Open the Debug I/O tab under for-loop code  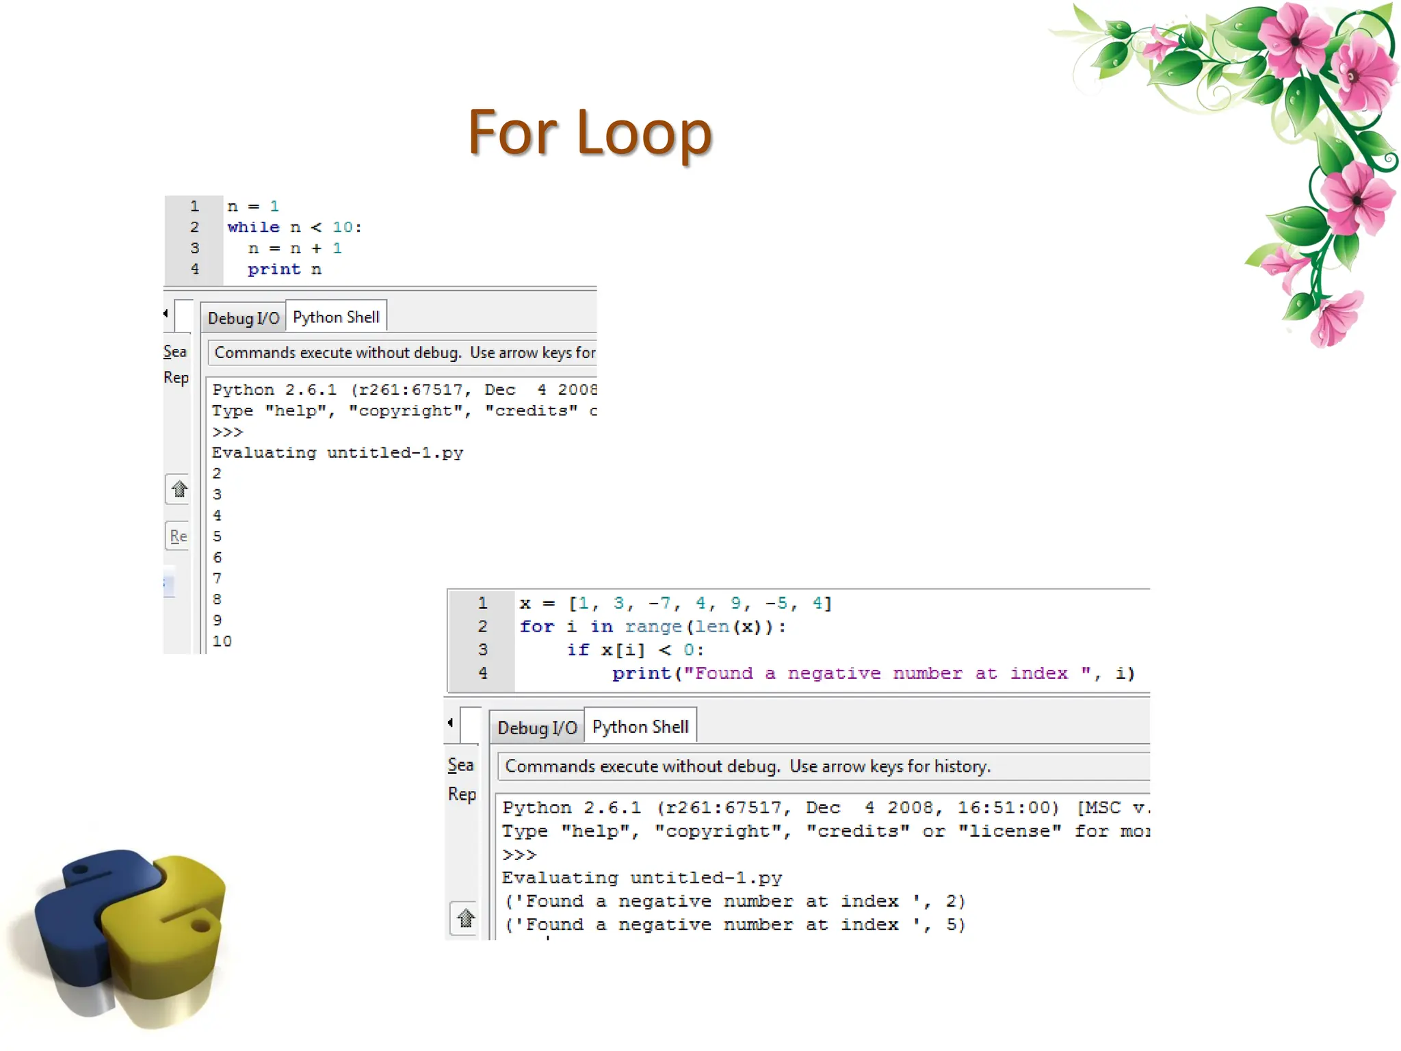(x=537, y=727)
